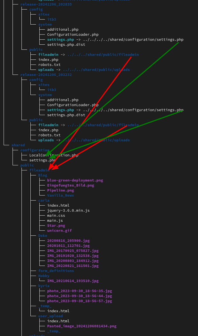Click IMG_20210614_193510.jpg in Hobby
The height and width of the screenshot is (336, 198).
pos(73,281)
